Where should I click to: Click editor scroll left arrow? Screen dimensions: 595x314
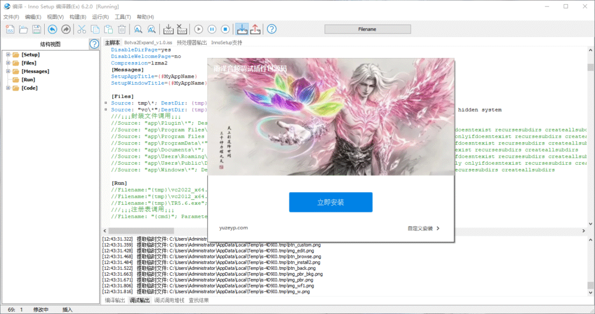[105, 230]
